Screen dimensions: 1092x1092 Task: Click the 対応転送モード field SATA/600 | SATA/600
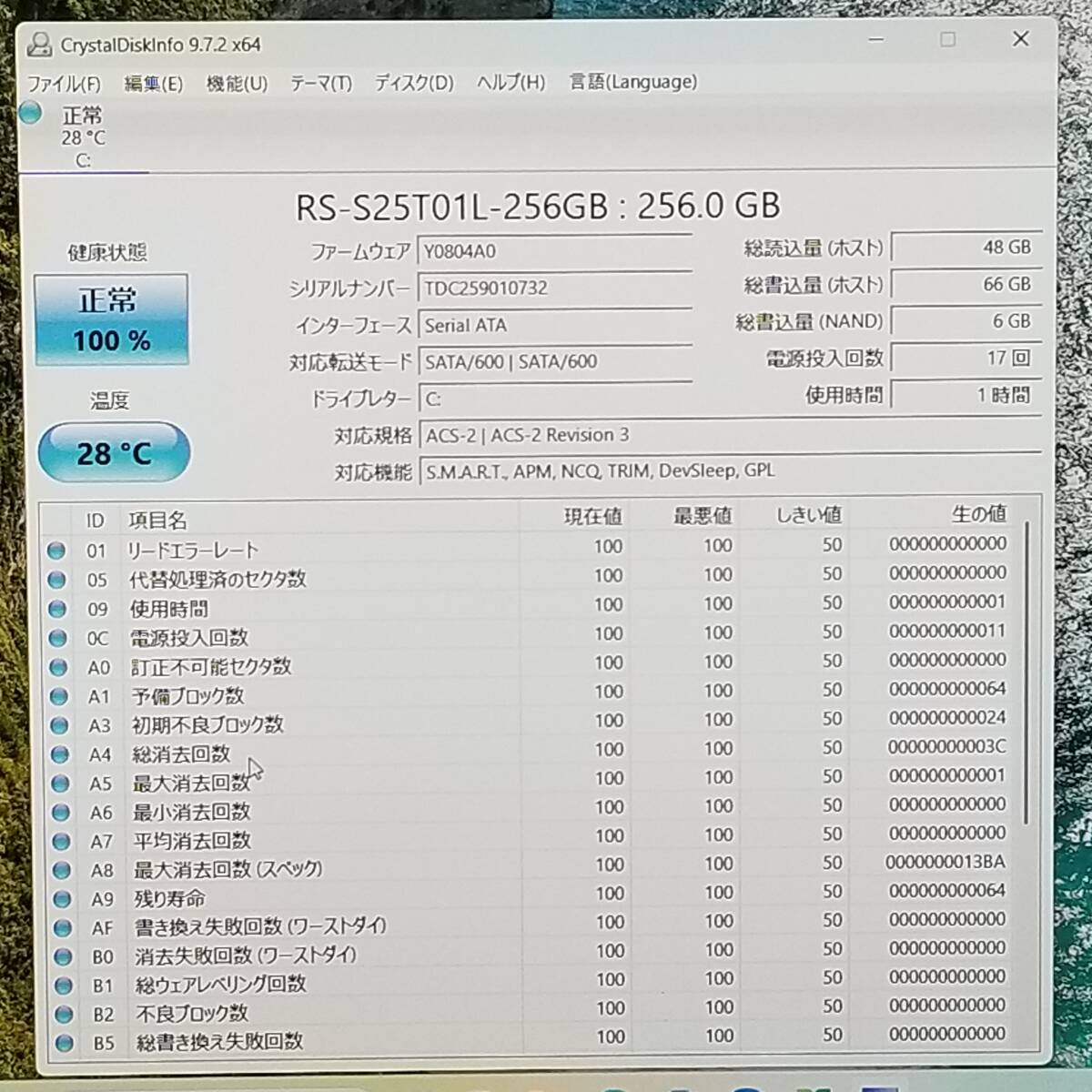pos(554,361)
